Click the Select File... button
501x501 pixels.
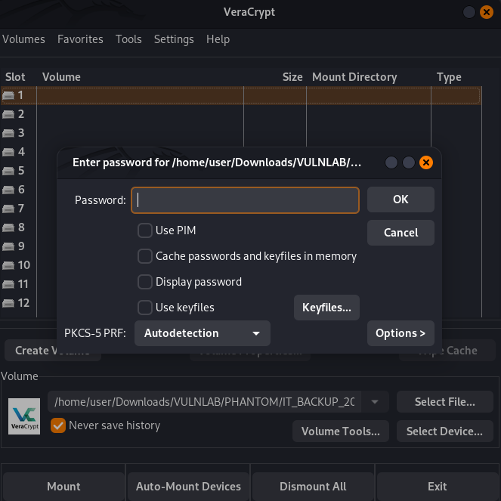tap(445, 401)
